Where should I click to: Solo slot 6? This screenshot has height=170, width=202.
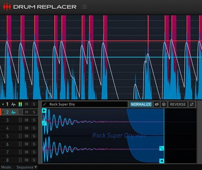(x=34, y=144)
